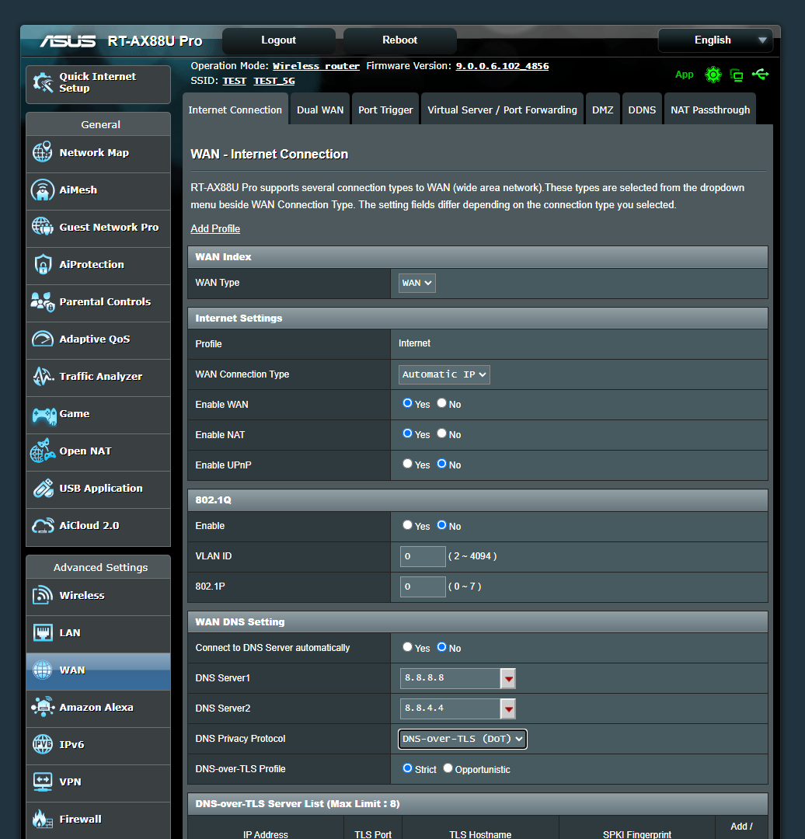The height and width of the screenshot is (839, 805).
Task: Click the TEST_5G SSID link
Action: pos(274,81)
